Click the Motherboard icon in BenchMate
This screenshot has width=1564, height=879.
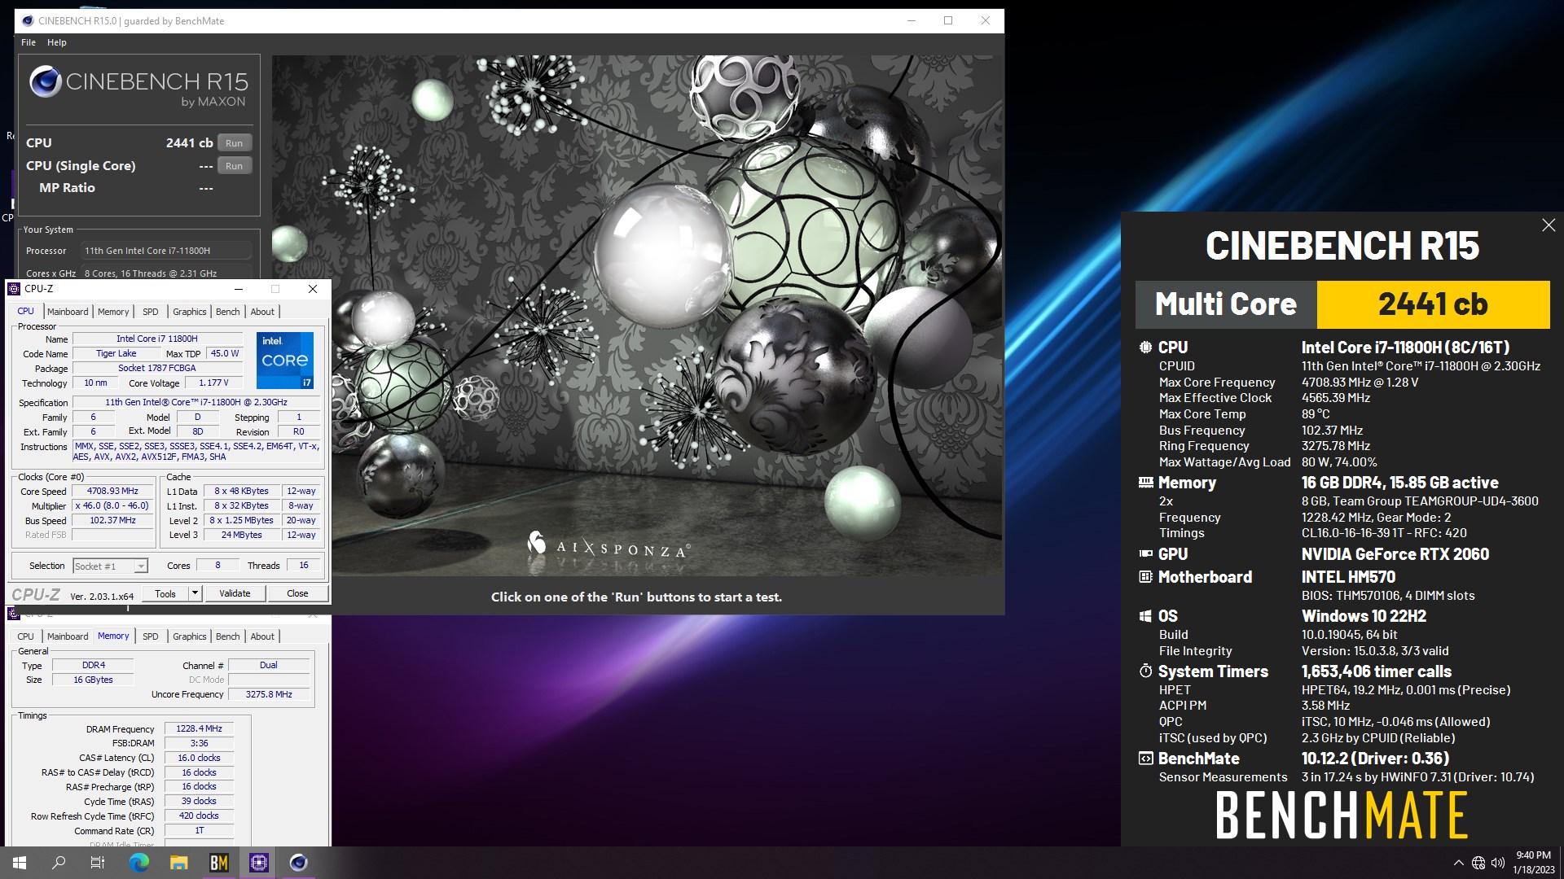[x=1145, y=577]
